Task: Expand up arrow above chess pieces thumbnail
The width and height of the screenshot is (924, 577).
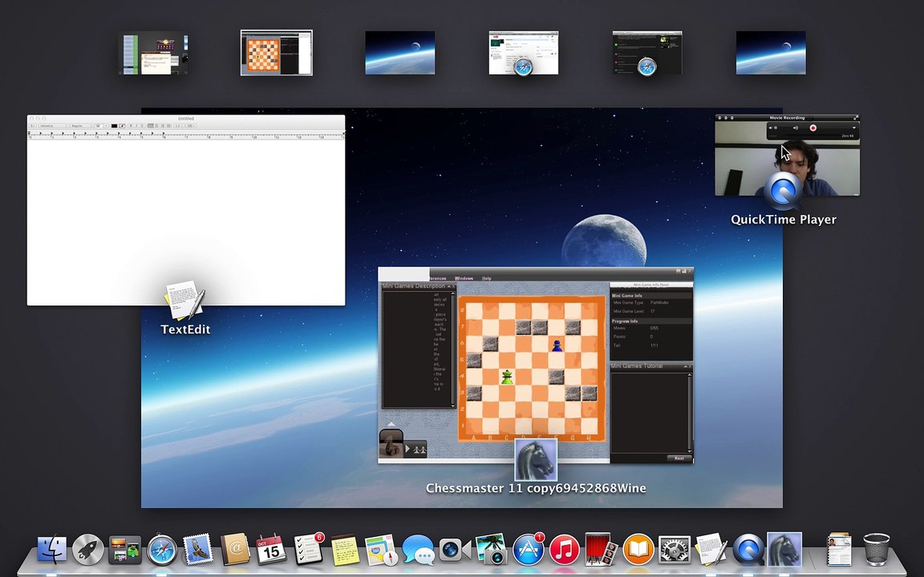Action: pos(391,424)
